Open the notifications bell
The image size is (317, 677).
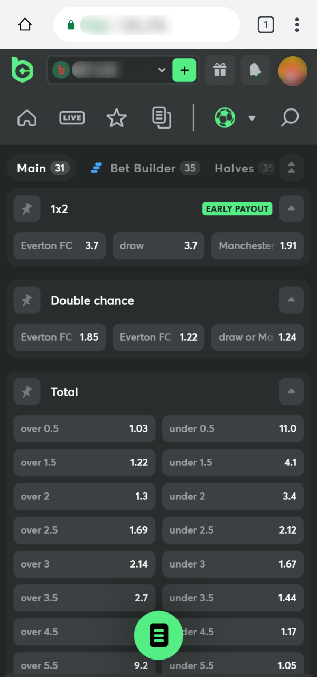255,70
